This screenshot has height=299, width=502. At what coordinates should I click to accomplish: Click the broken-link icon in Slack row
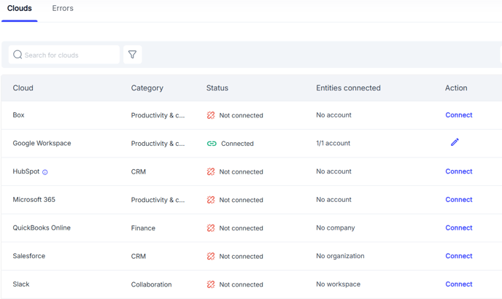[211, 284]
